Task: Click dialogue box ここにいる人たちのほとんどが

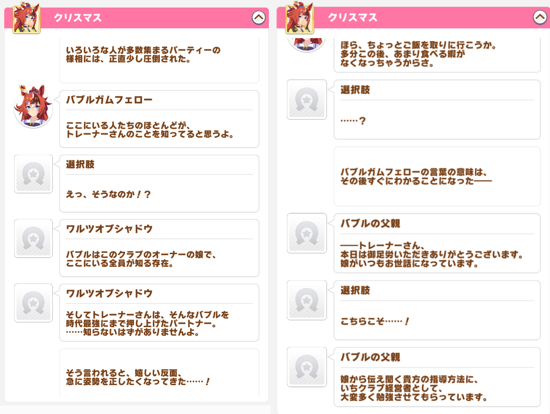Action: (159, 119)
